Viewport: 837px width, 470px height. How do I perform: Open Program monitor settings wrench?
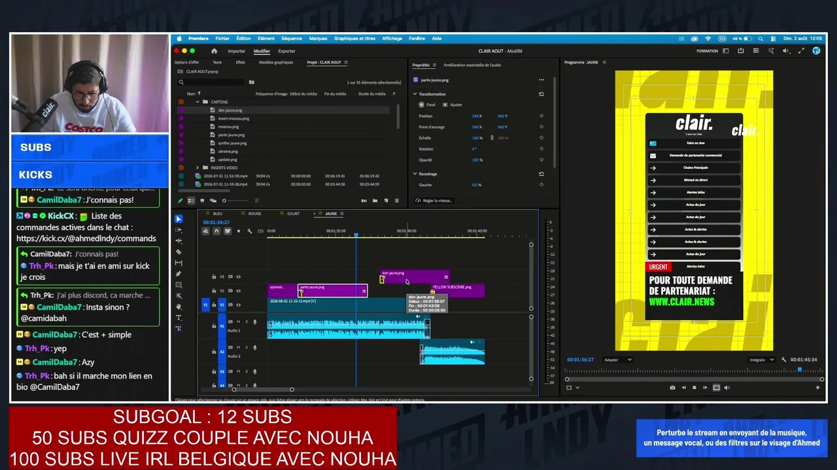(x=783, y=360)
